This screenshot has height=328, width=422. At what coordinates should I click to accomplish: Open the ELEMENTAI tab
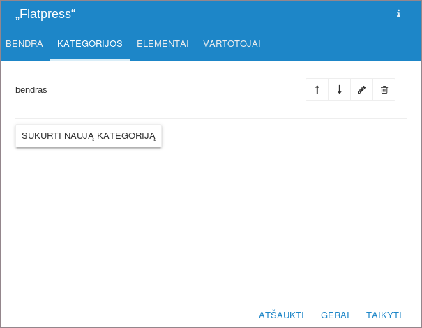click(163, 44)
